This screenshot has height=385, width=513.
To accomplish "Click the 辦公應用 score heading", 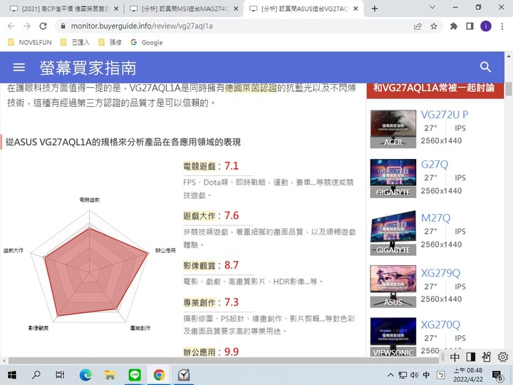I will coord(199,352).
